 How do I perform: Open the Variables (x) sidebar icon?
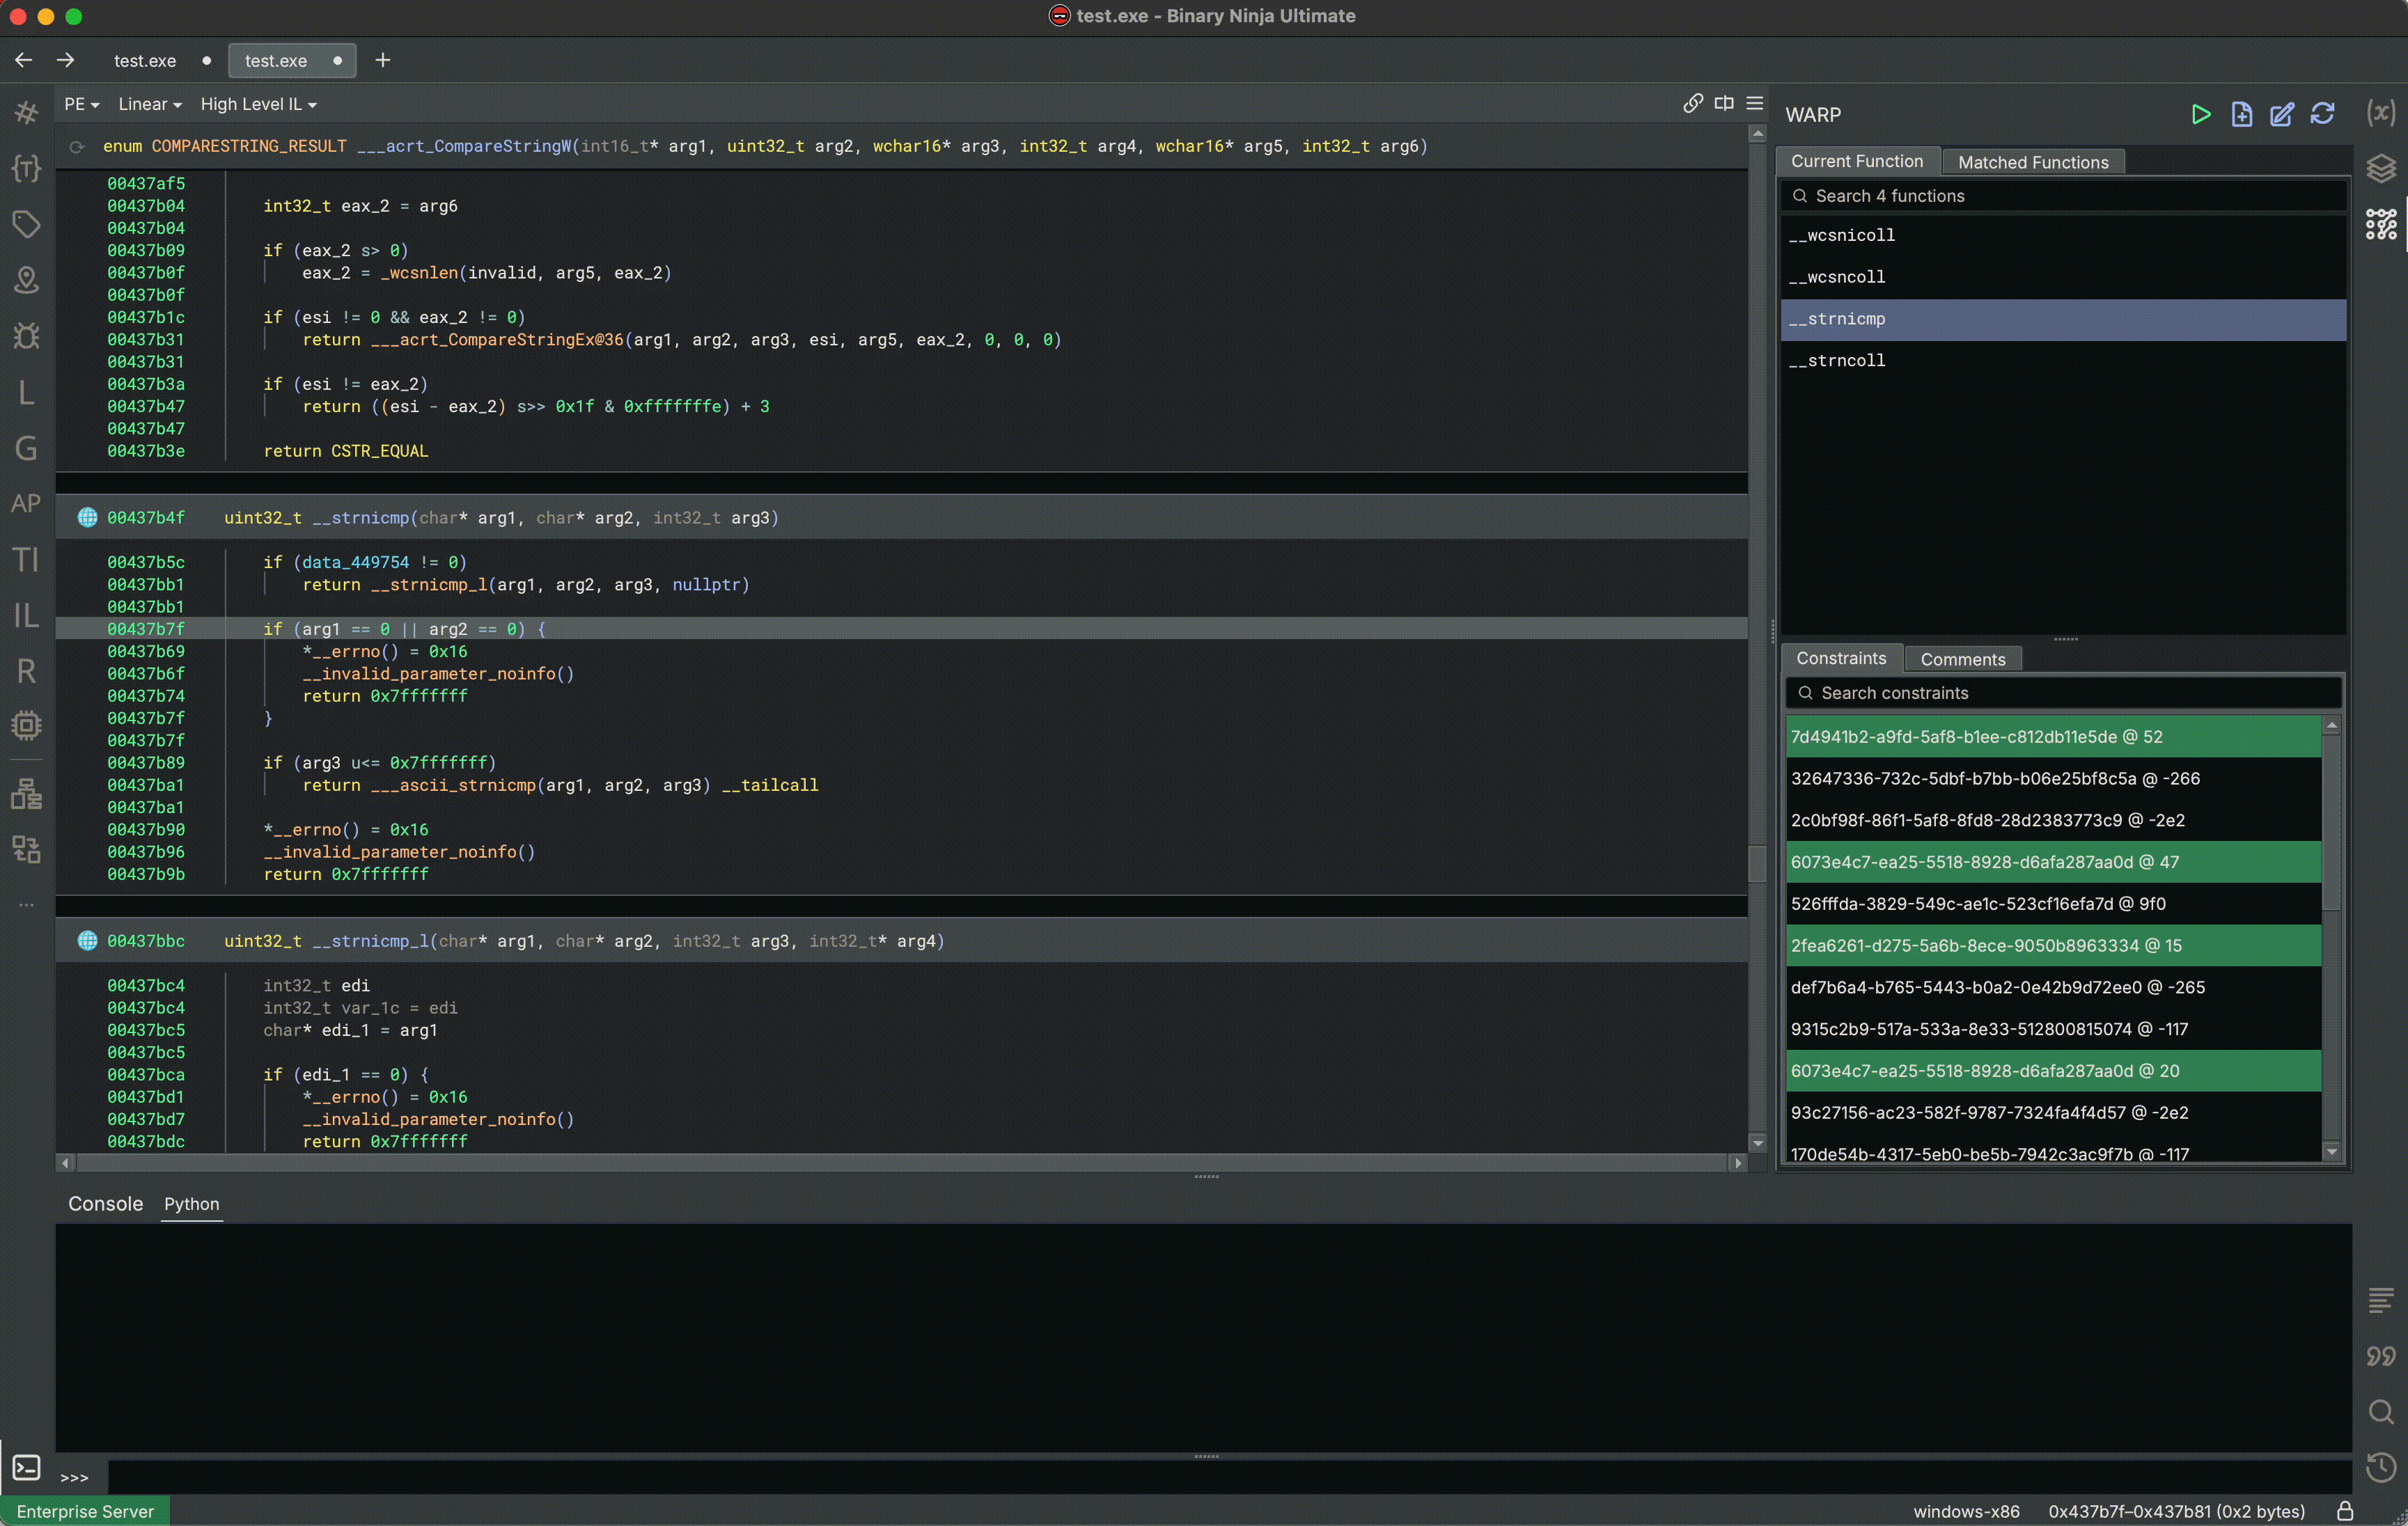[x=2380, y=112]
